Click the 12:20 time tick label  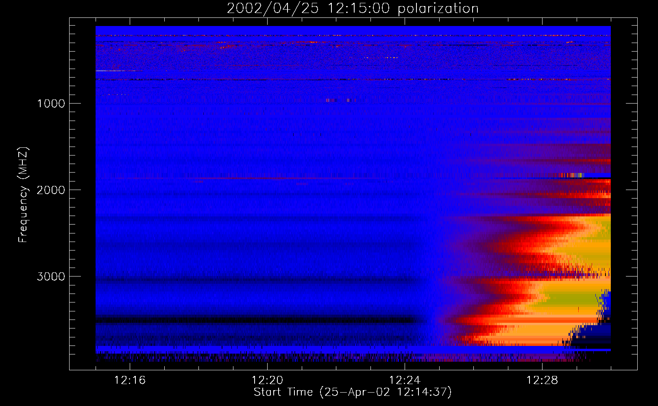pyautogui.click(x=267, y=380)
